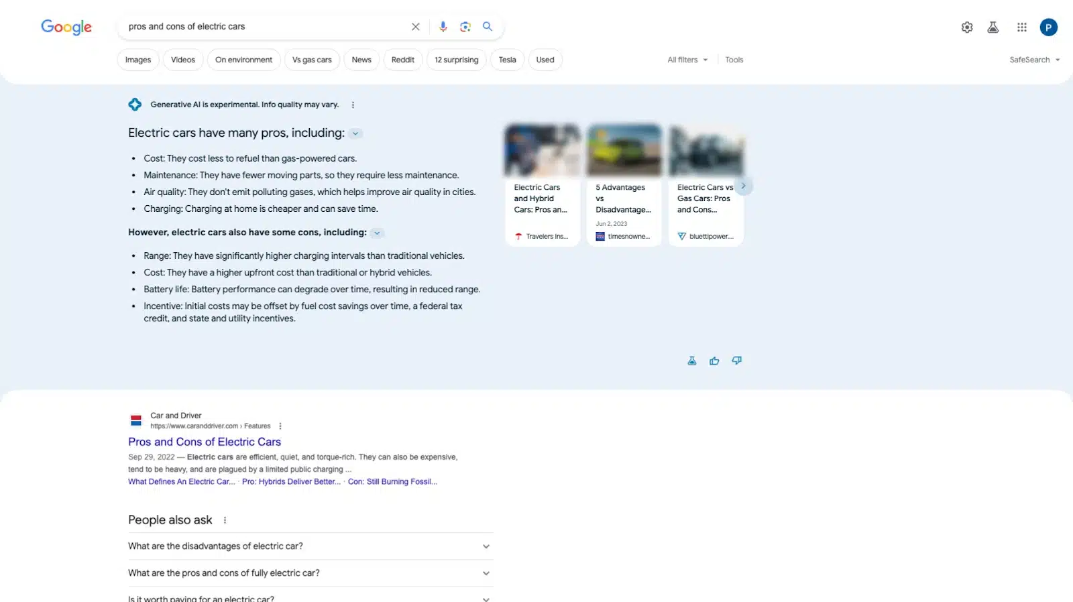
Task: Click the generative AI sparkle icon
Action: [135, 105]
